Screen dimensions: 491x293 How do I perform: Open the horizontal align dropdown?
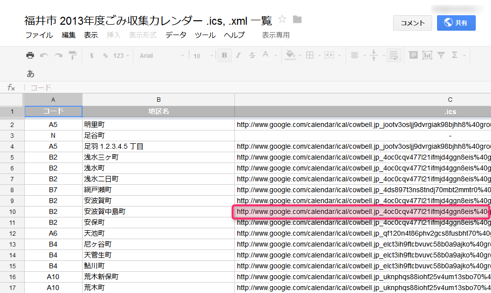coord(358,55)
